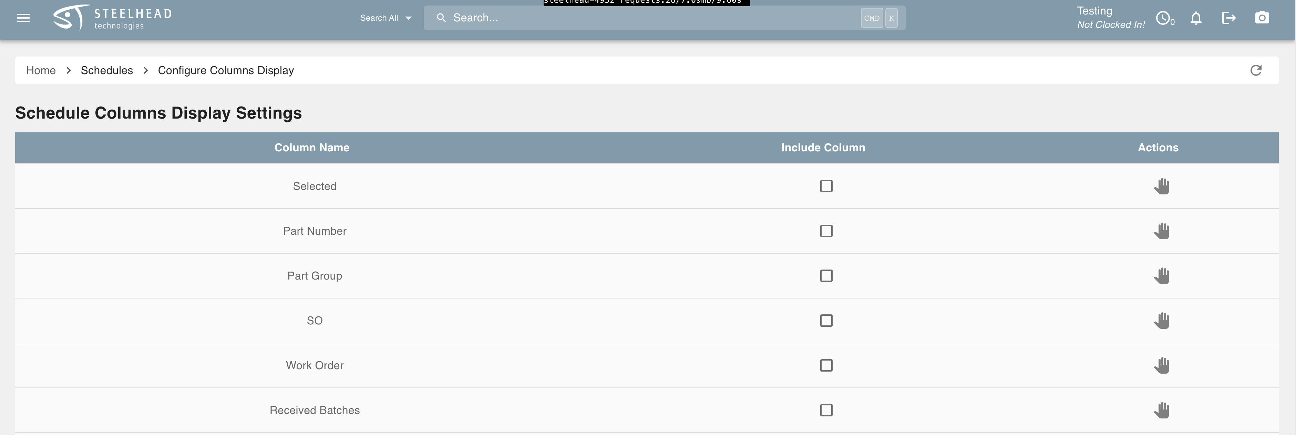The image size is (1296, 435).
Task: Click the Part Group drag handle icon
Action: tap(1161, 275)
